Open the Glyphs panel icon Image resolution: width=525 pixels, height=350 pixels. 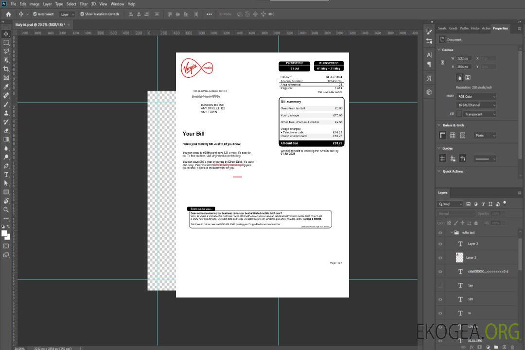click(x=429, y=78)
